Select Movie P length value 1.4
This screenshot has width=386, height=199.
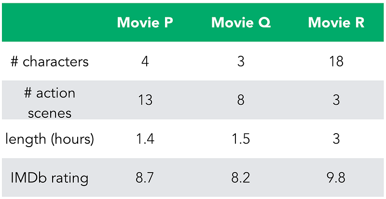pyautogui.click(x=145, y=139)
